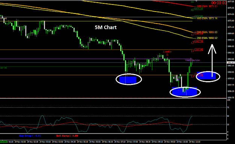Click the green 861.90 level label
This screenshot has height=144, width=235.
pos(4,68)
